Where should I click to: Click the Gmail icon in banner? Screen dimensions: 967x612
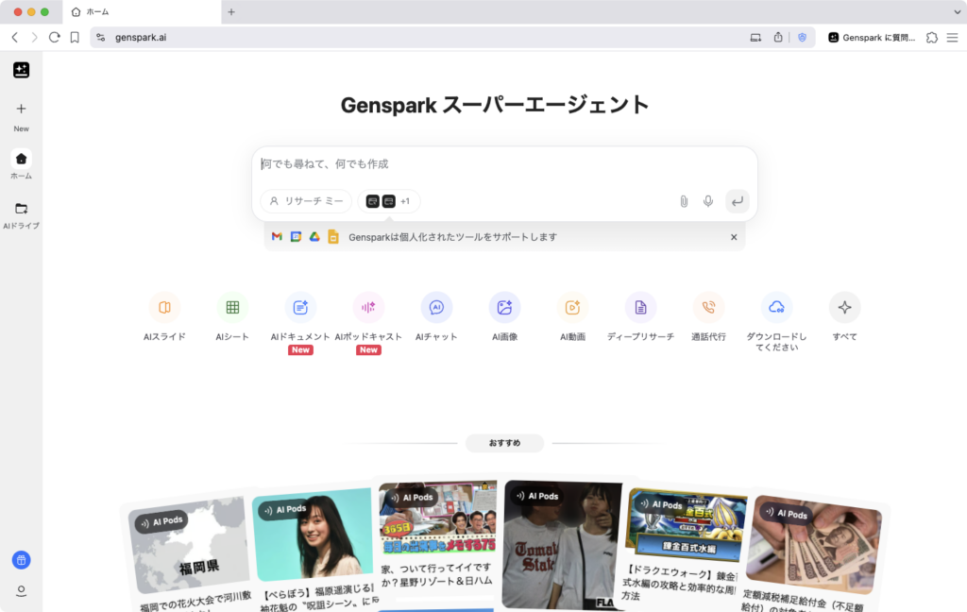(277, 237)
